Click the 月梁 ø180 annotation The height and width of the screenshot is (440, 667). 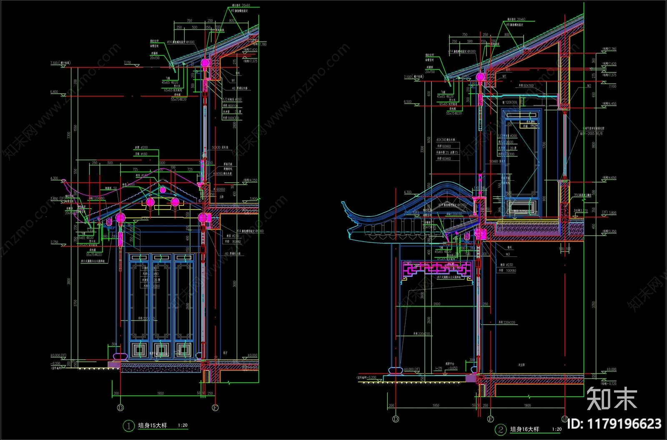click(x=141, y=154)
